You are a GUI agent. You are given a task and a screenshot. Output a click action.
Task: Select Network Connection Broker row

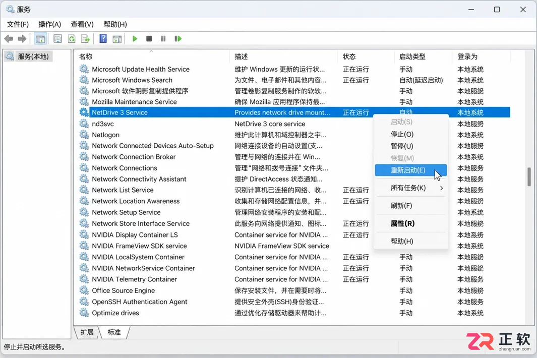(294, 156)
